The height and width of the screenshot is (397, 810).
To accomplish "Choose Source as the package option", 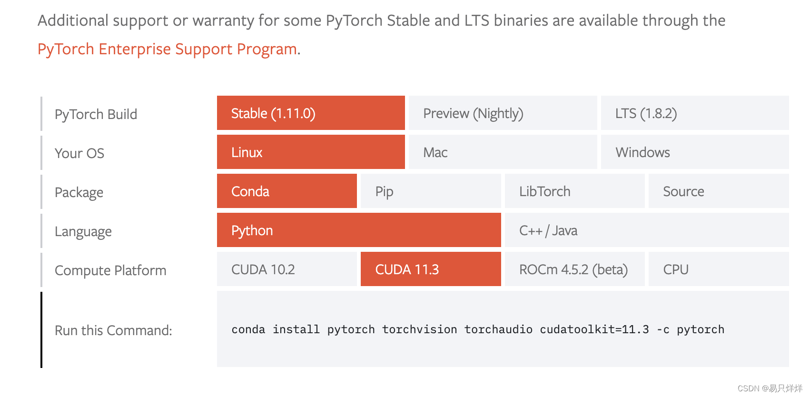I will 718,191.
